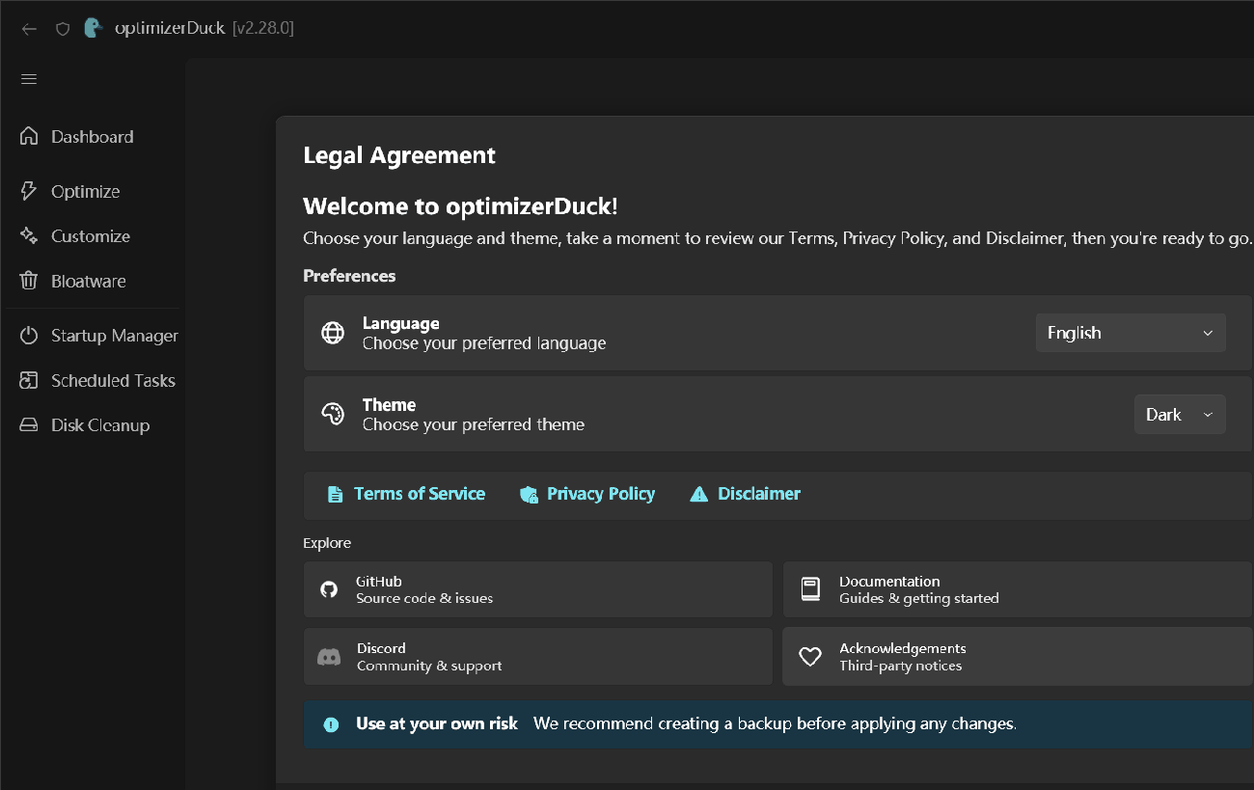The height and width of the screenshot is (790, 1254).
Task: Navigate to Startup Manager
Action: (93, 336)
